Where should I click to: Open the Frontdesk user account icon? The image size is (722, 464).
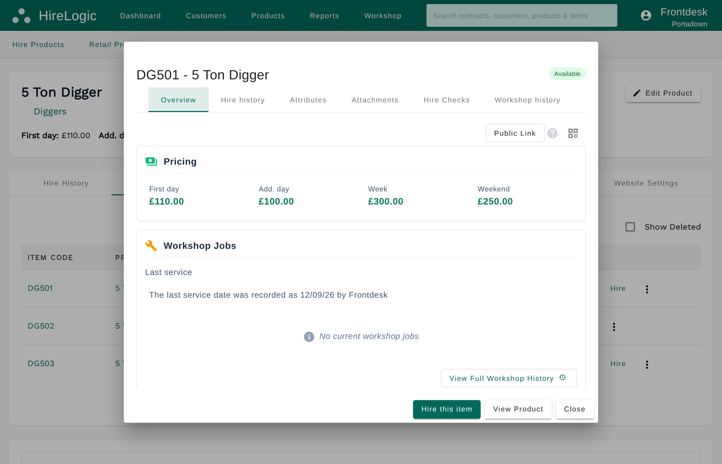646,15
